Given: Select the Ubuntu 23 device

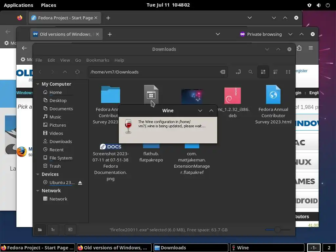Looking at the screenshot, I should click(x=62, y=182).
